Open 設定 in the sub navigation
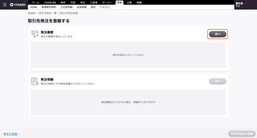 [x=93, y=7]
